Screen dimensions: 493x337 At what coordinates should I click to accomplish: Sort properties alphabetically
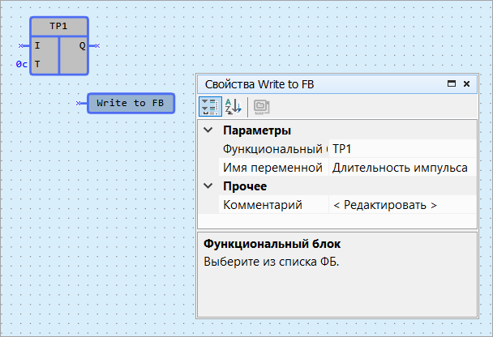[233, 106]
